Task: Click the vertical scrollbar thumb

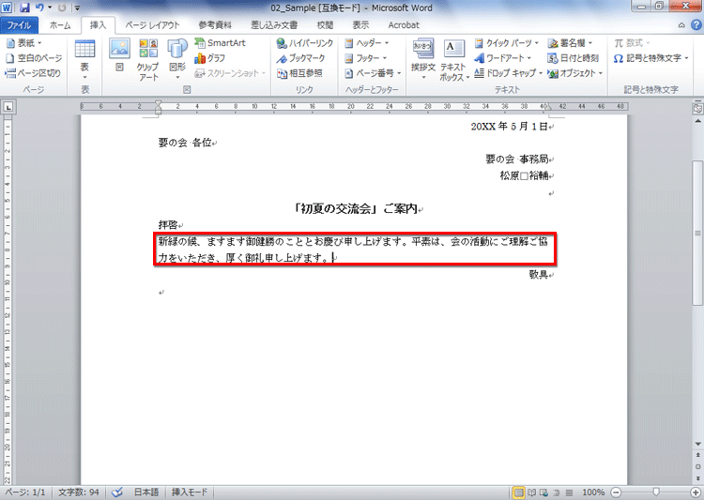Action: point(697,234)
